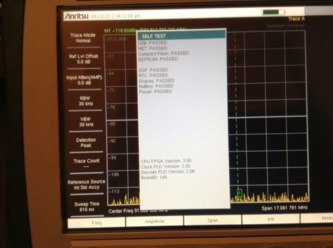The width and height of the screenshot is (333, 248).
Task: Tap the Input Atten(AMP) setting
Action: point(84,80)
